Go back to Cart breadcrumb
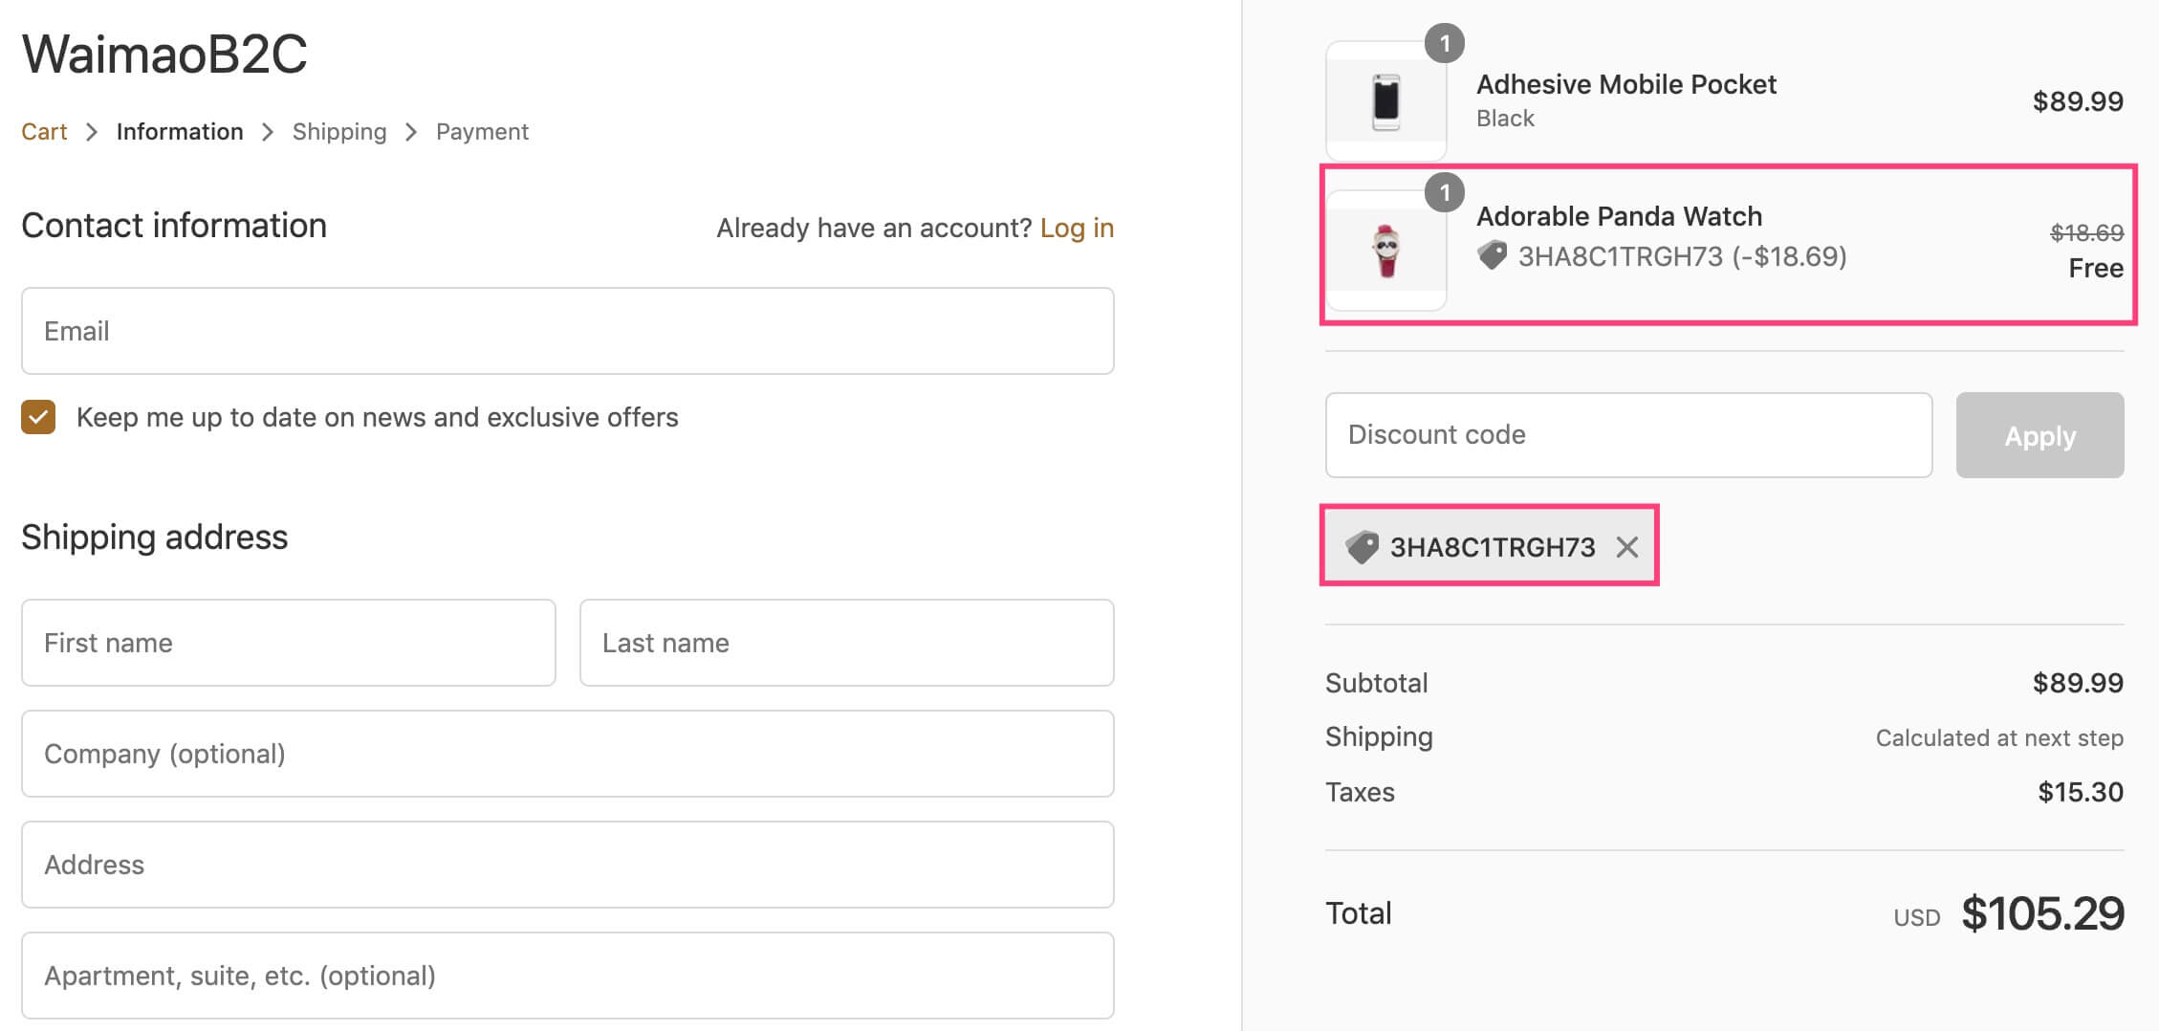This screenshot has width=2159, height=1031. point(44,131)
